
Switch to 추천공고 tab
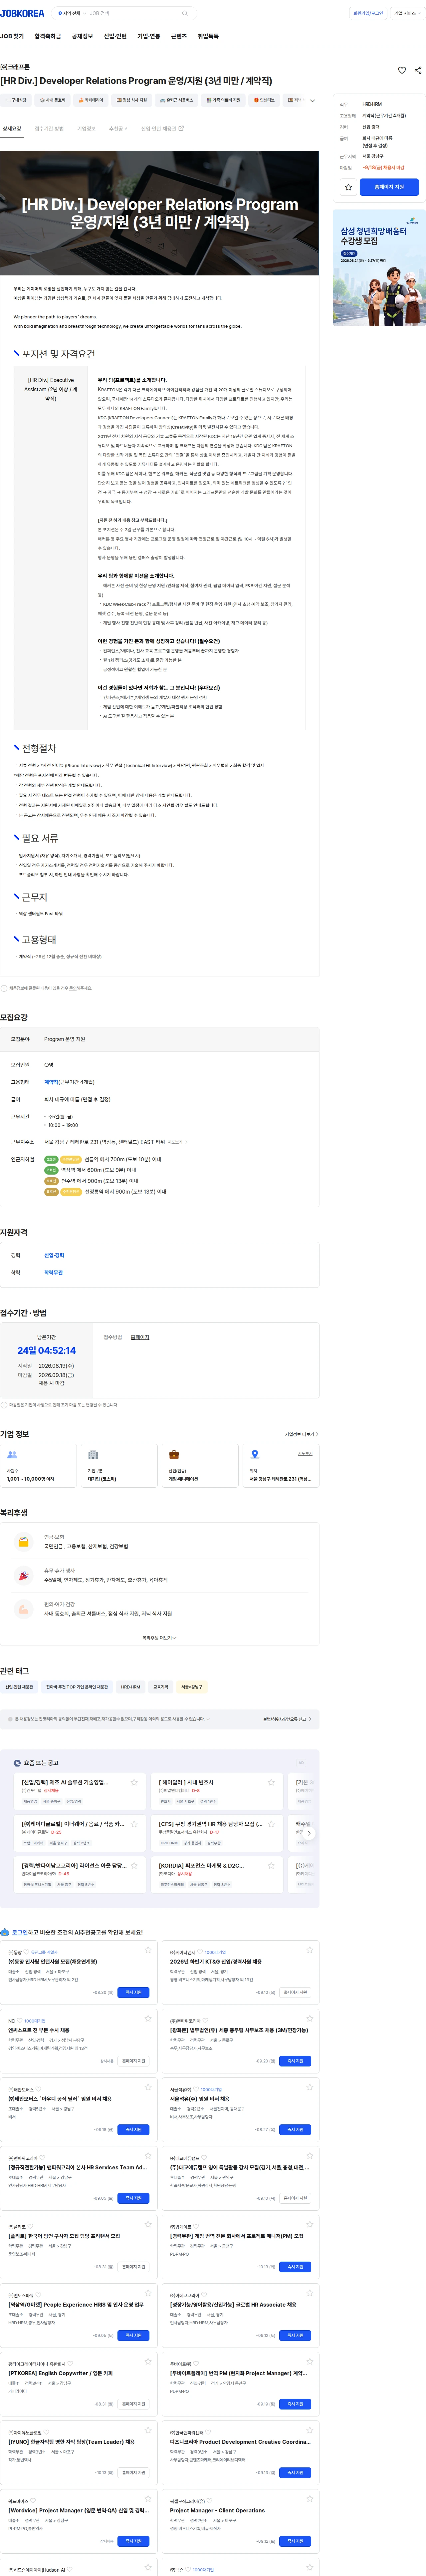118,128
